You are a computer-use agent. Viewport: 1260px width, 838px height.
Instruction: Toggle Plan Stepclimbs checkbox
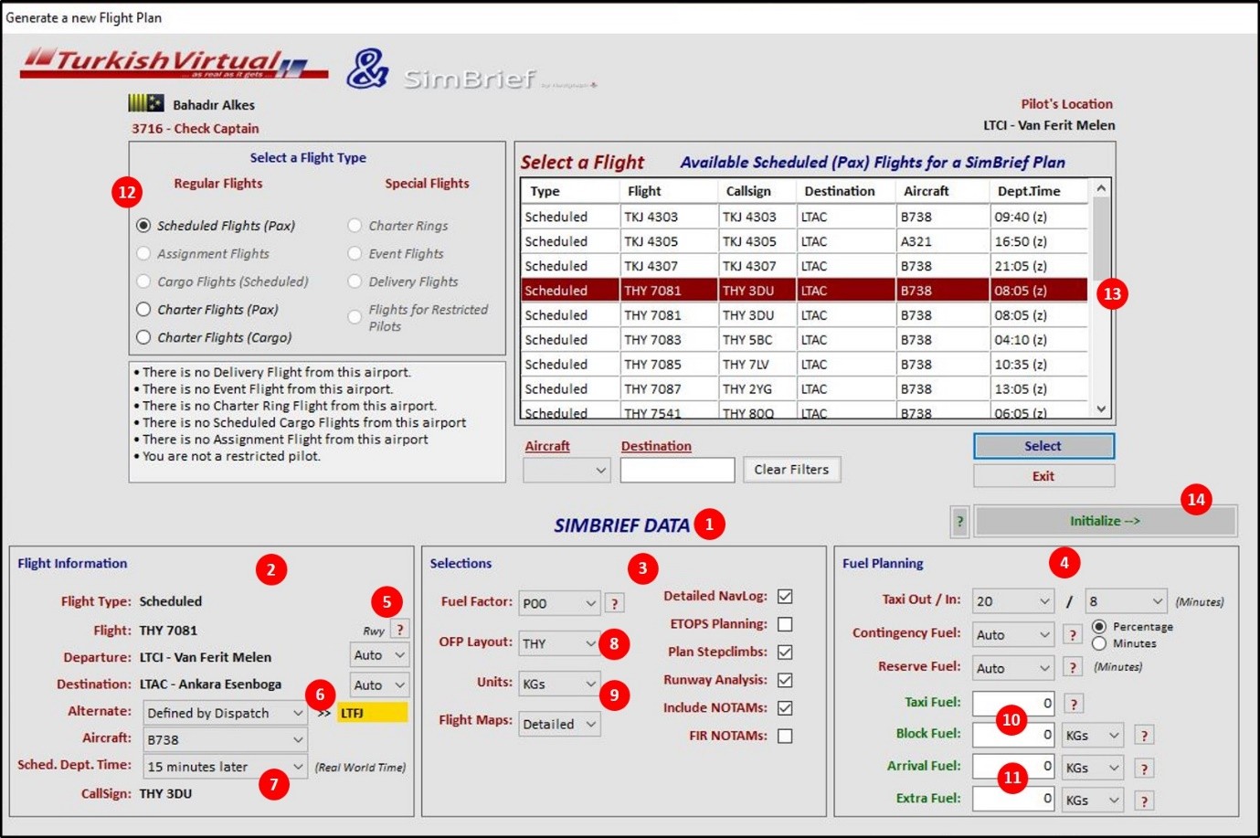click(785, 652)
